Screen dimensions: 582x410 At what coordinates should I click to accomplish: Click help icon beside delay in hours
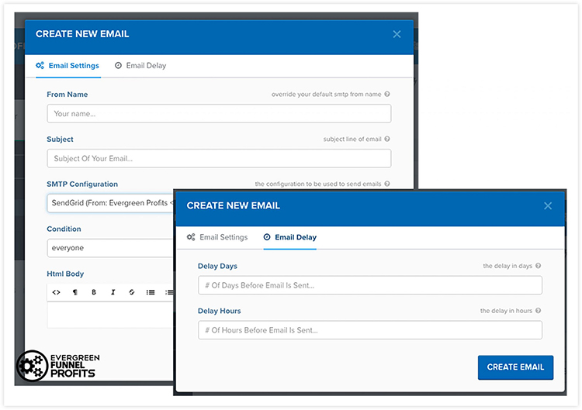tap(539, 311)
